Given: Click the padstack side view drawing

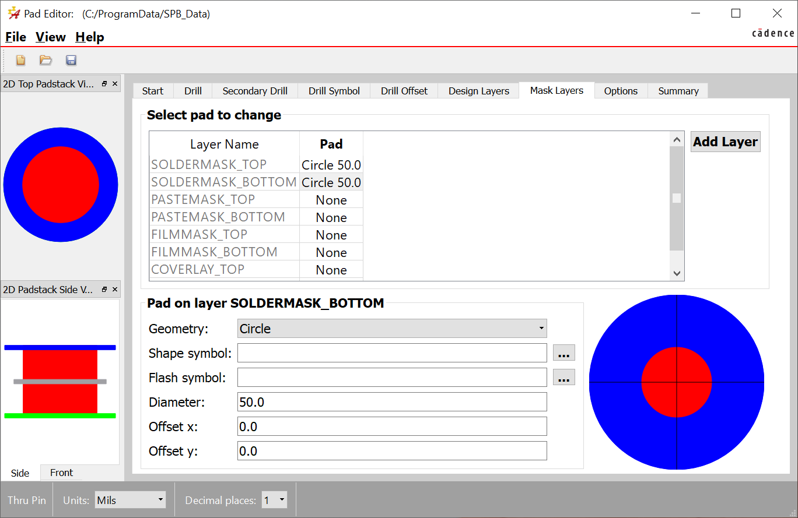Looking at the screenshot, I should pyautogui.click(x=60, y=382).
